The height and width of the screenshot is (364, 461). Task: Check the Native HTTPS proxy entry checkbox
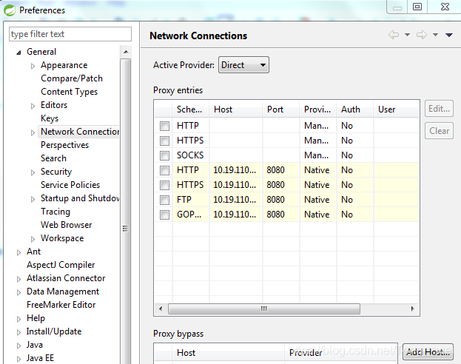pos(164,185)
